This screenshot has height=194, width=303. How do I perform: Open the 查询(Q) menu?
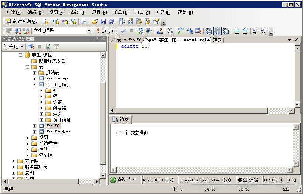tap(78, 13)
